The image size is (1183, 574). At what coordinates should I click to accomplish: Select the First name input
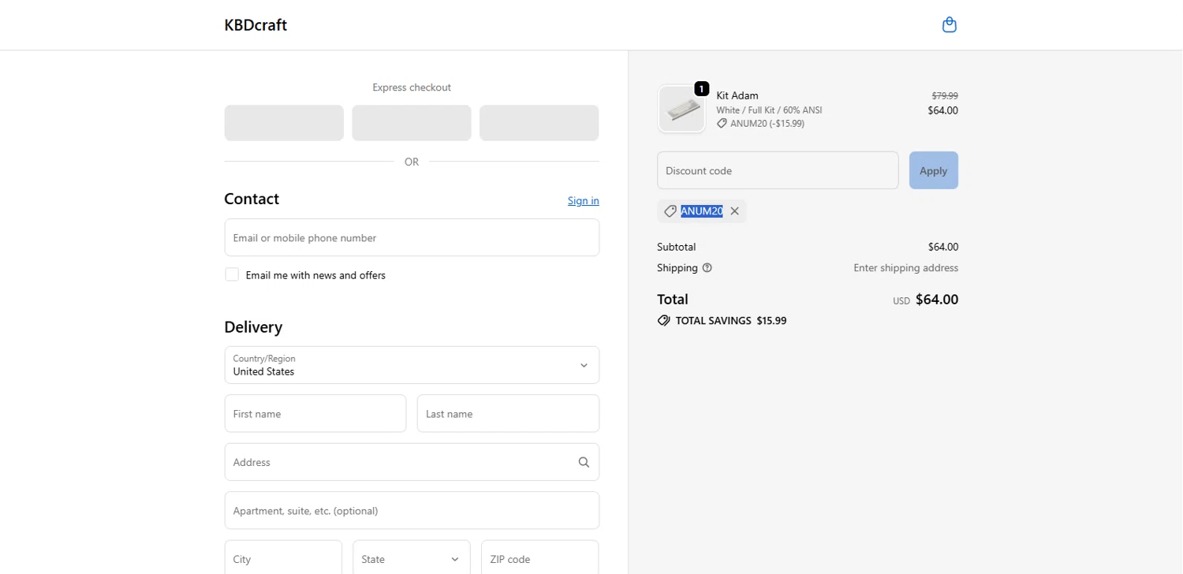pos(315,414)
